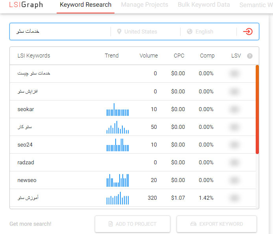273x234 pixels.
Task: Sort by the Volume column header
Action: coord(148,56)
